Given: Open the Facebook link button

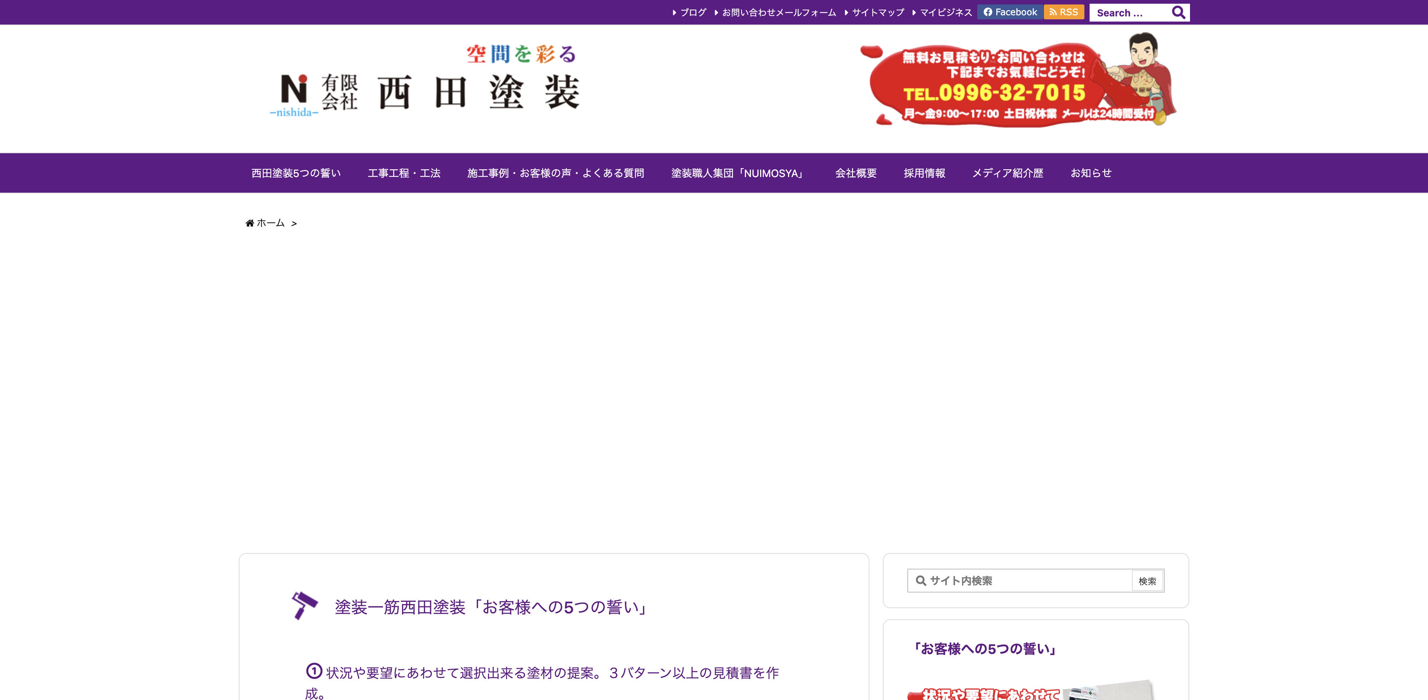Looking at the screenshot, I should click(1010, 12).
